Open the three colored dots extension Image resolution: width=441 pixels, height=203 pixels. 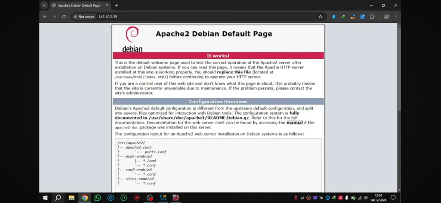[353, 17]
